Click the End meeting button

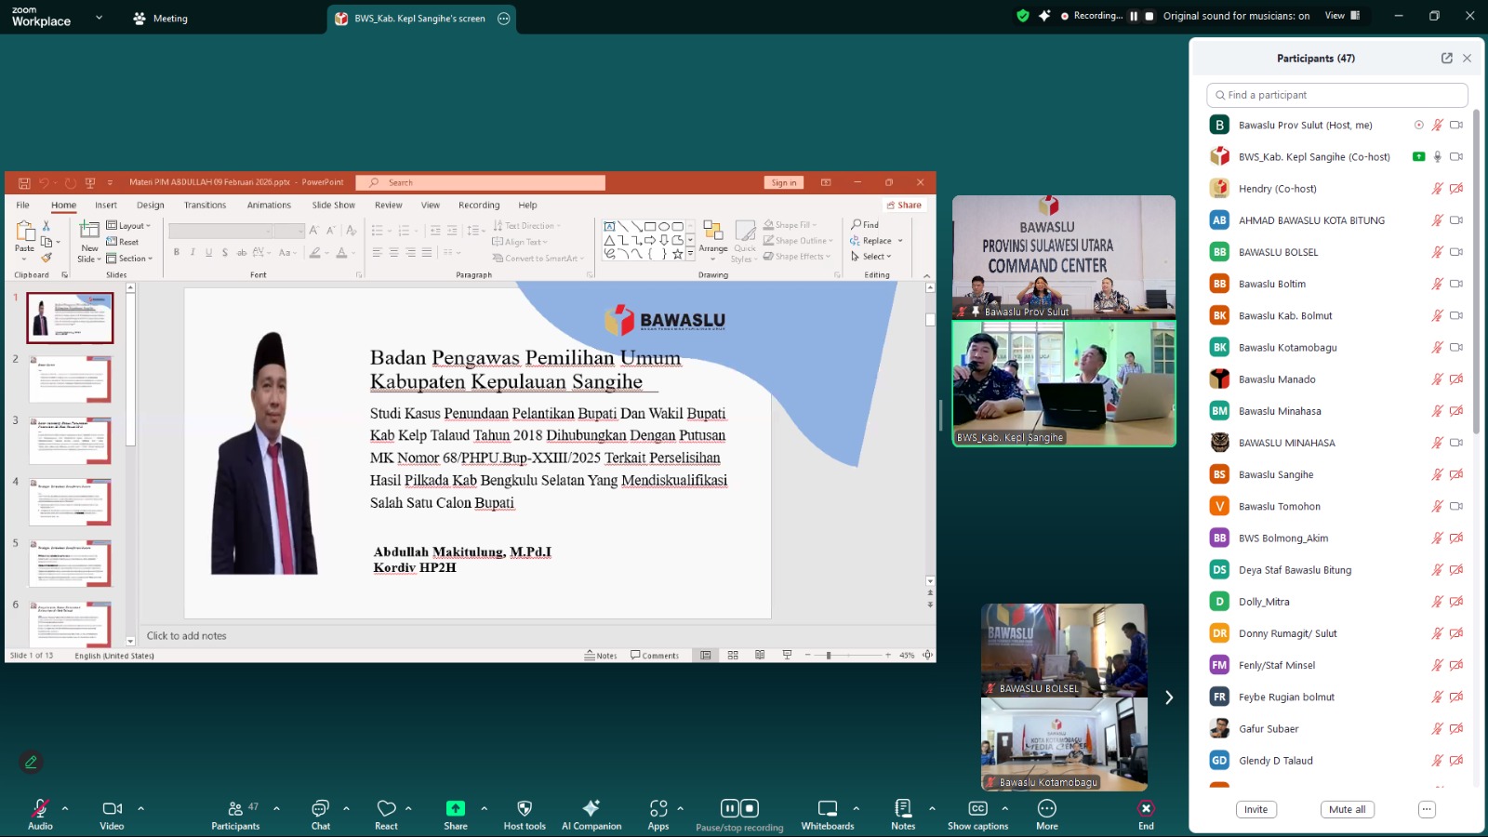pyautogui.click(x=1146, y=813)
